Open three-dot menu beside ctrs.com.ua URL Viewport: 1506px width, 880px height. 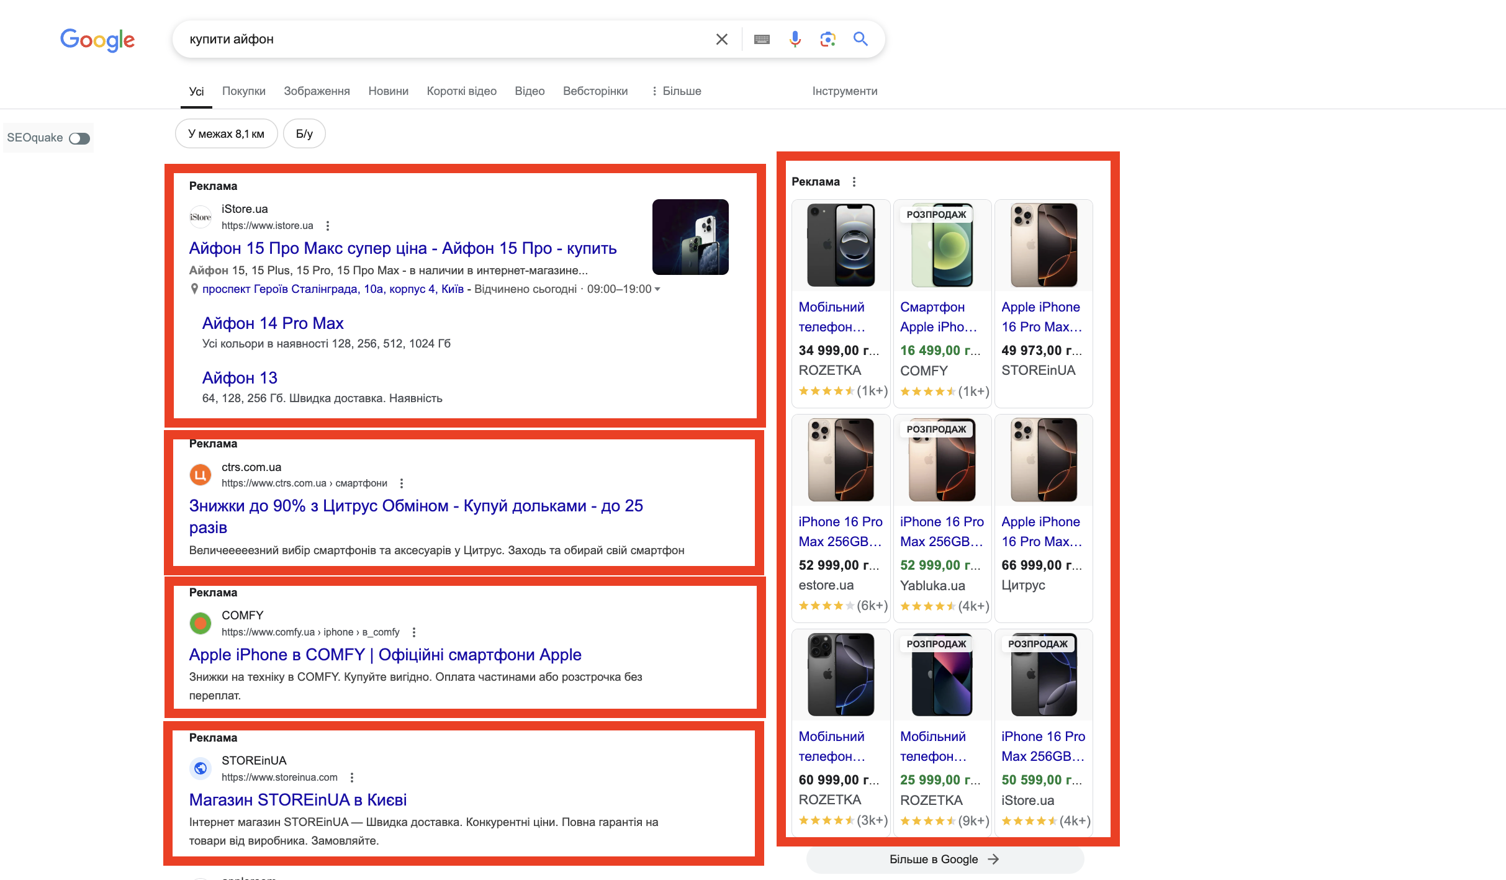402,483
